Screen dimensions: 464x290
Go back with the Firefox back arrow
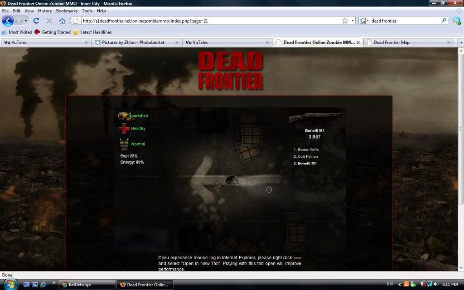(8, 21)
